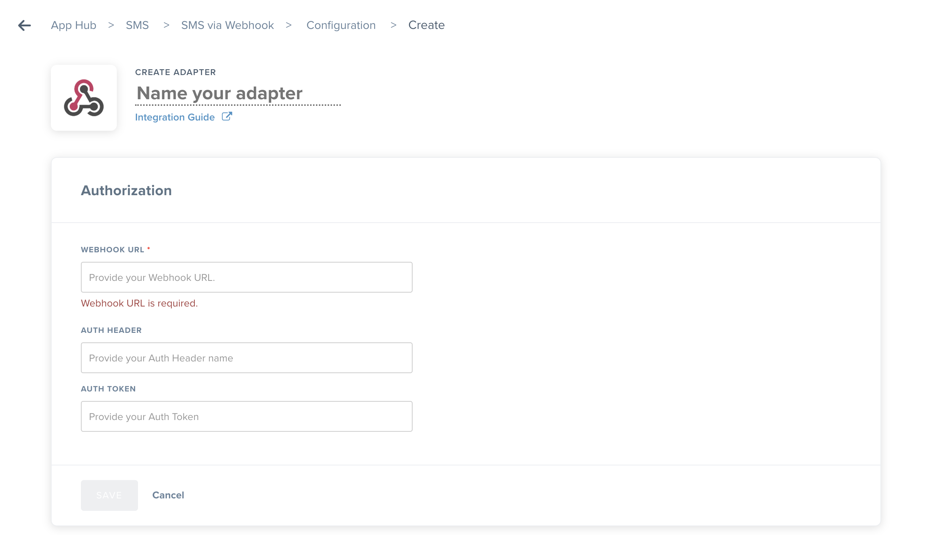
Task: Click the Cancel button
Action: click(168, 496)
